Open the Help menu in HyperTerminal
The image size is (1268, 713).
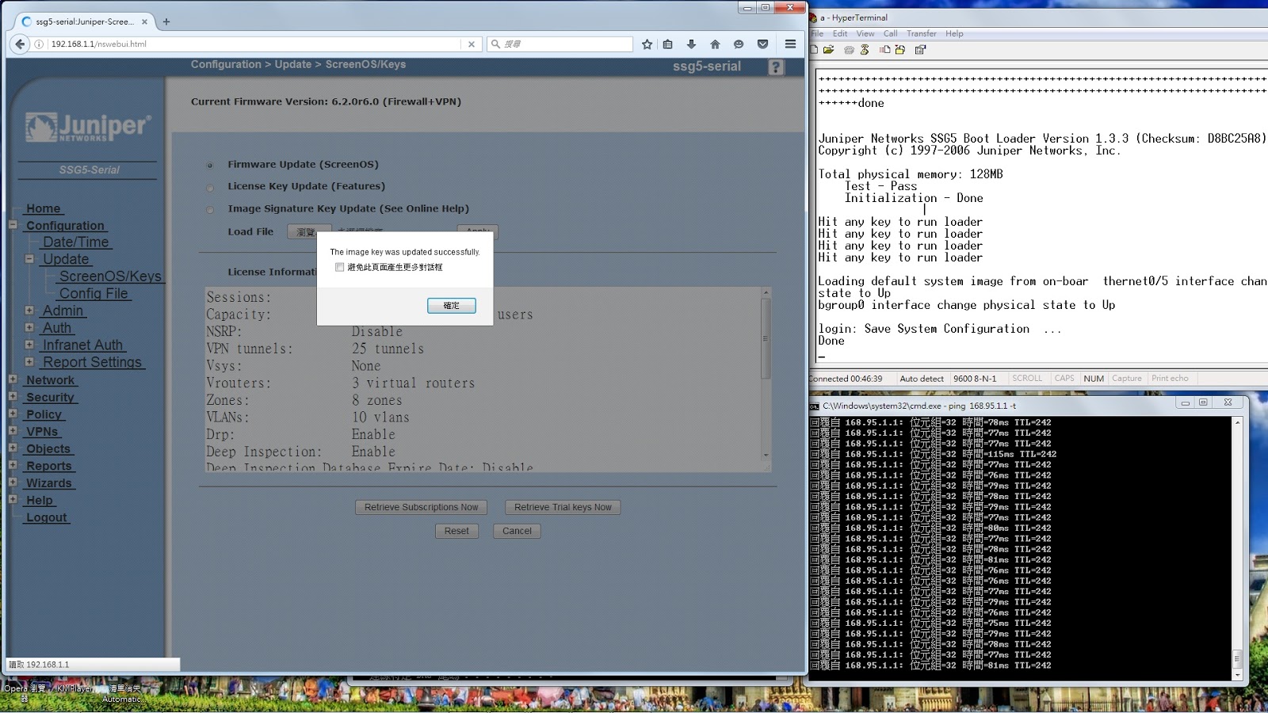click(x=954, y=34)
